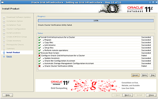Screen dimensions: 158x99
Task: Click the Next > button
Action: [x=128, y=95]
